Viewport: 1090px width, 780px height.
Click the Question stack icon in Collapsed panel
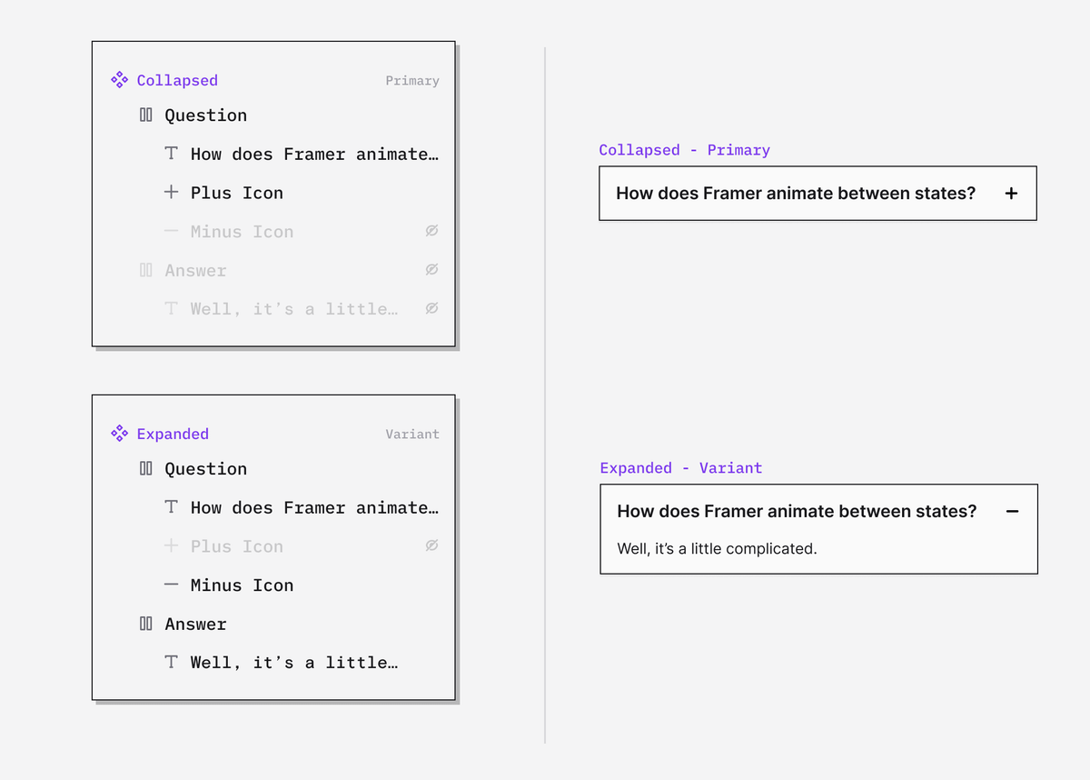145,115
